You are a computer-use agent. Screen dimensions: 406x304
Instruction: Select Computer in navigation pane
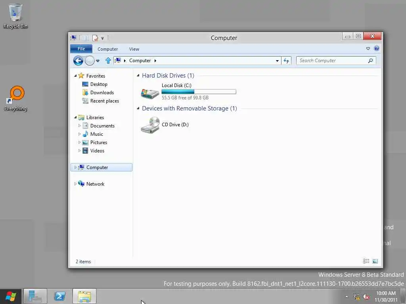(97, 167)
